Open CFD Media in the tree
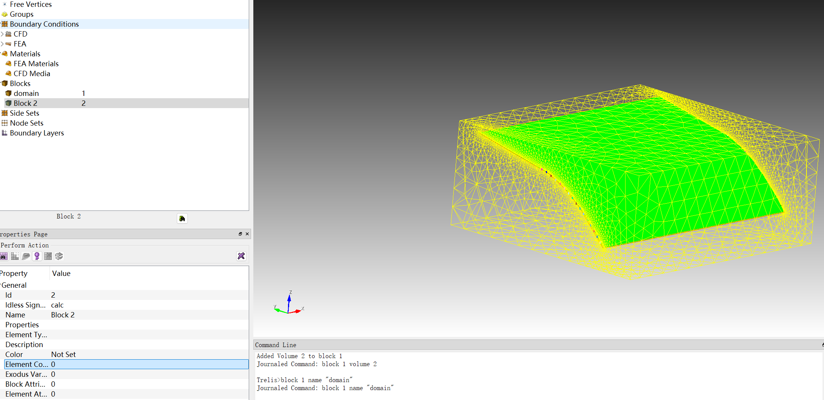 tap(32, 73)
